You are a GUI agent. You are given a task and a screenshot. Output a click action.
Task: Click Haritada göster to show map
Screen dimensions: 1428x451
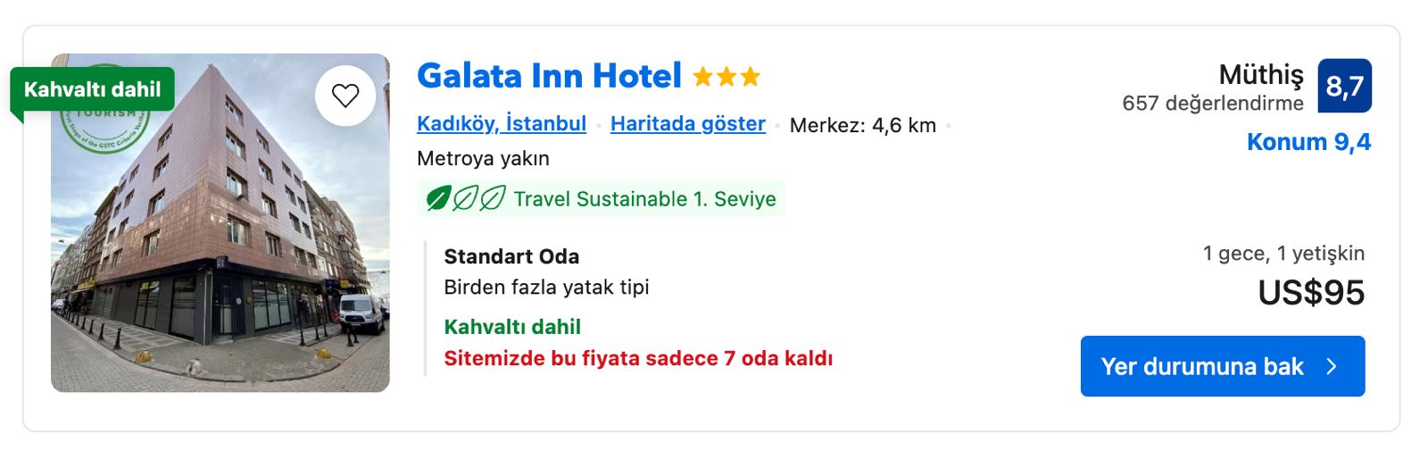pos(688,123)
